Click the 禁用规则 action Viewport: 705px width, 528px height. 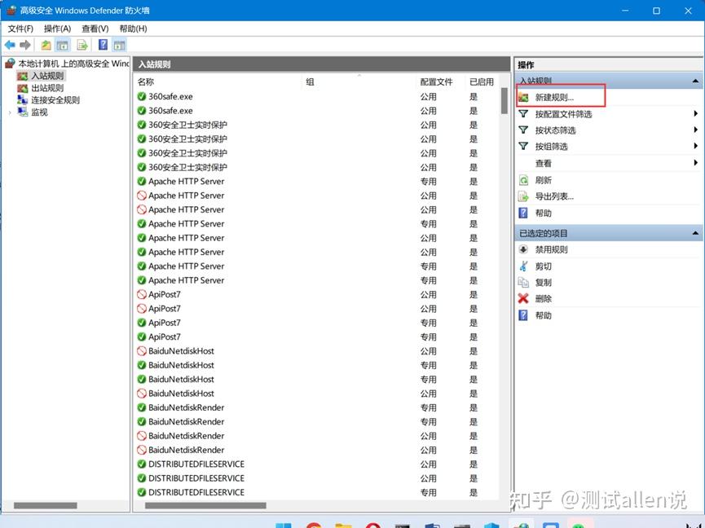coord(551,250)
